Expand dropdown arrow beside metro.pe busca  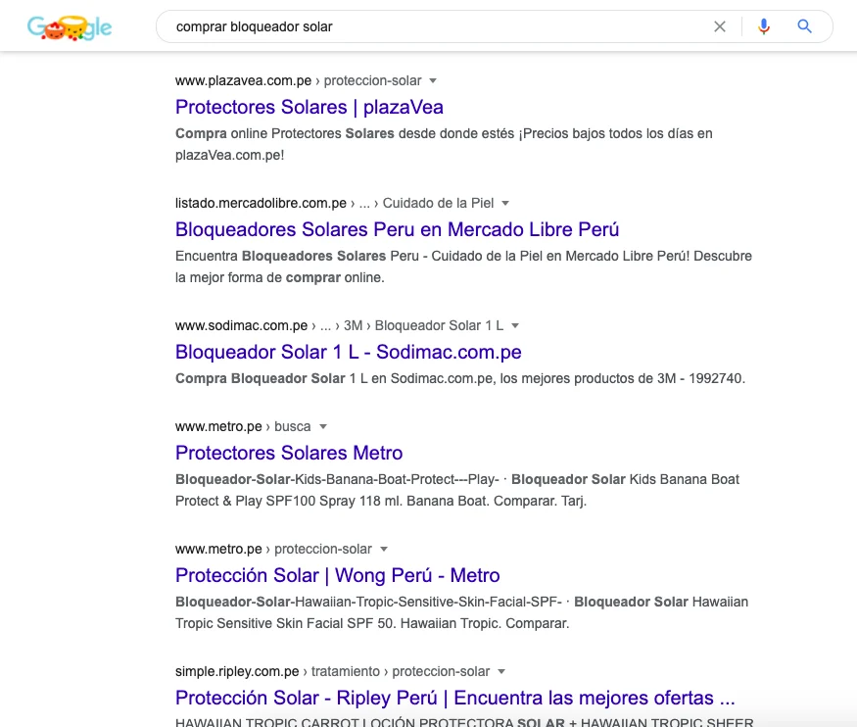323,426
